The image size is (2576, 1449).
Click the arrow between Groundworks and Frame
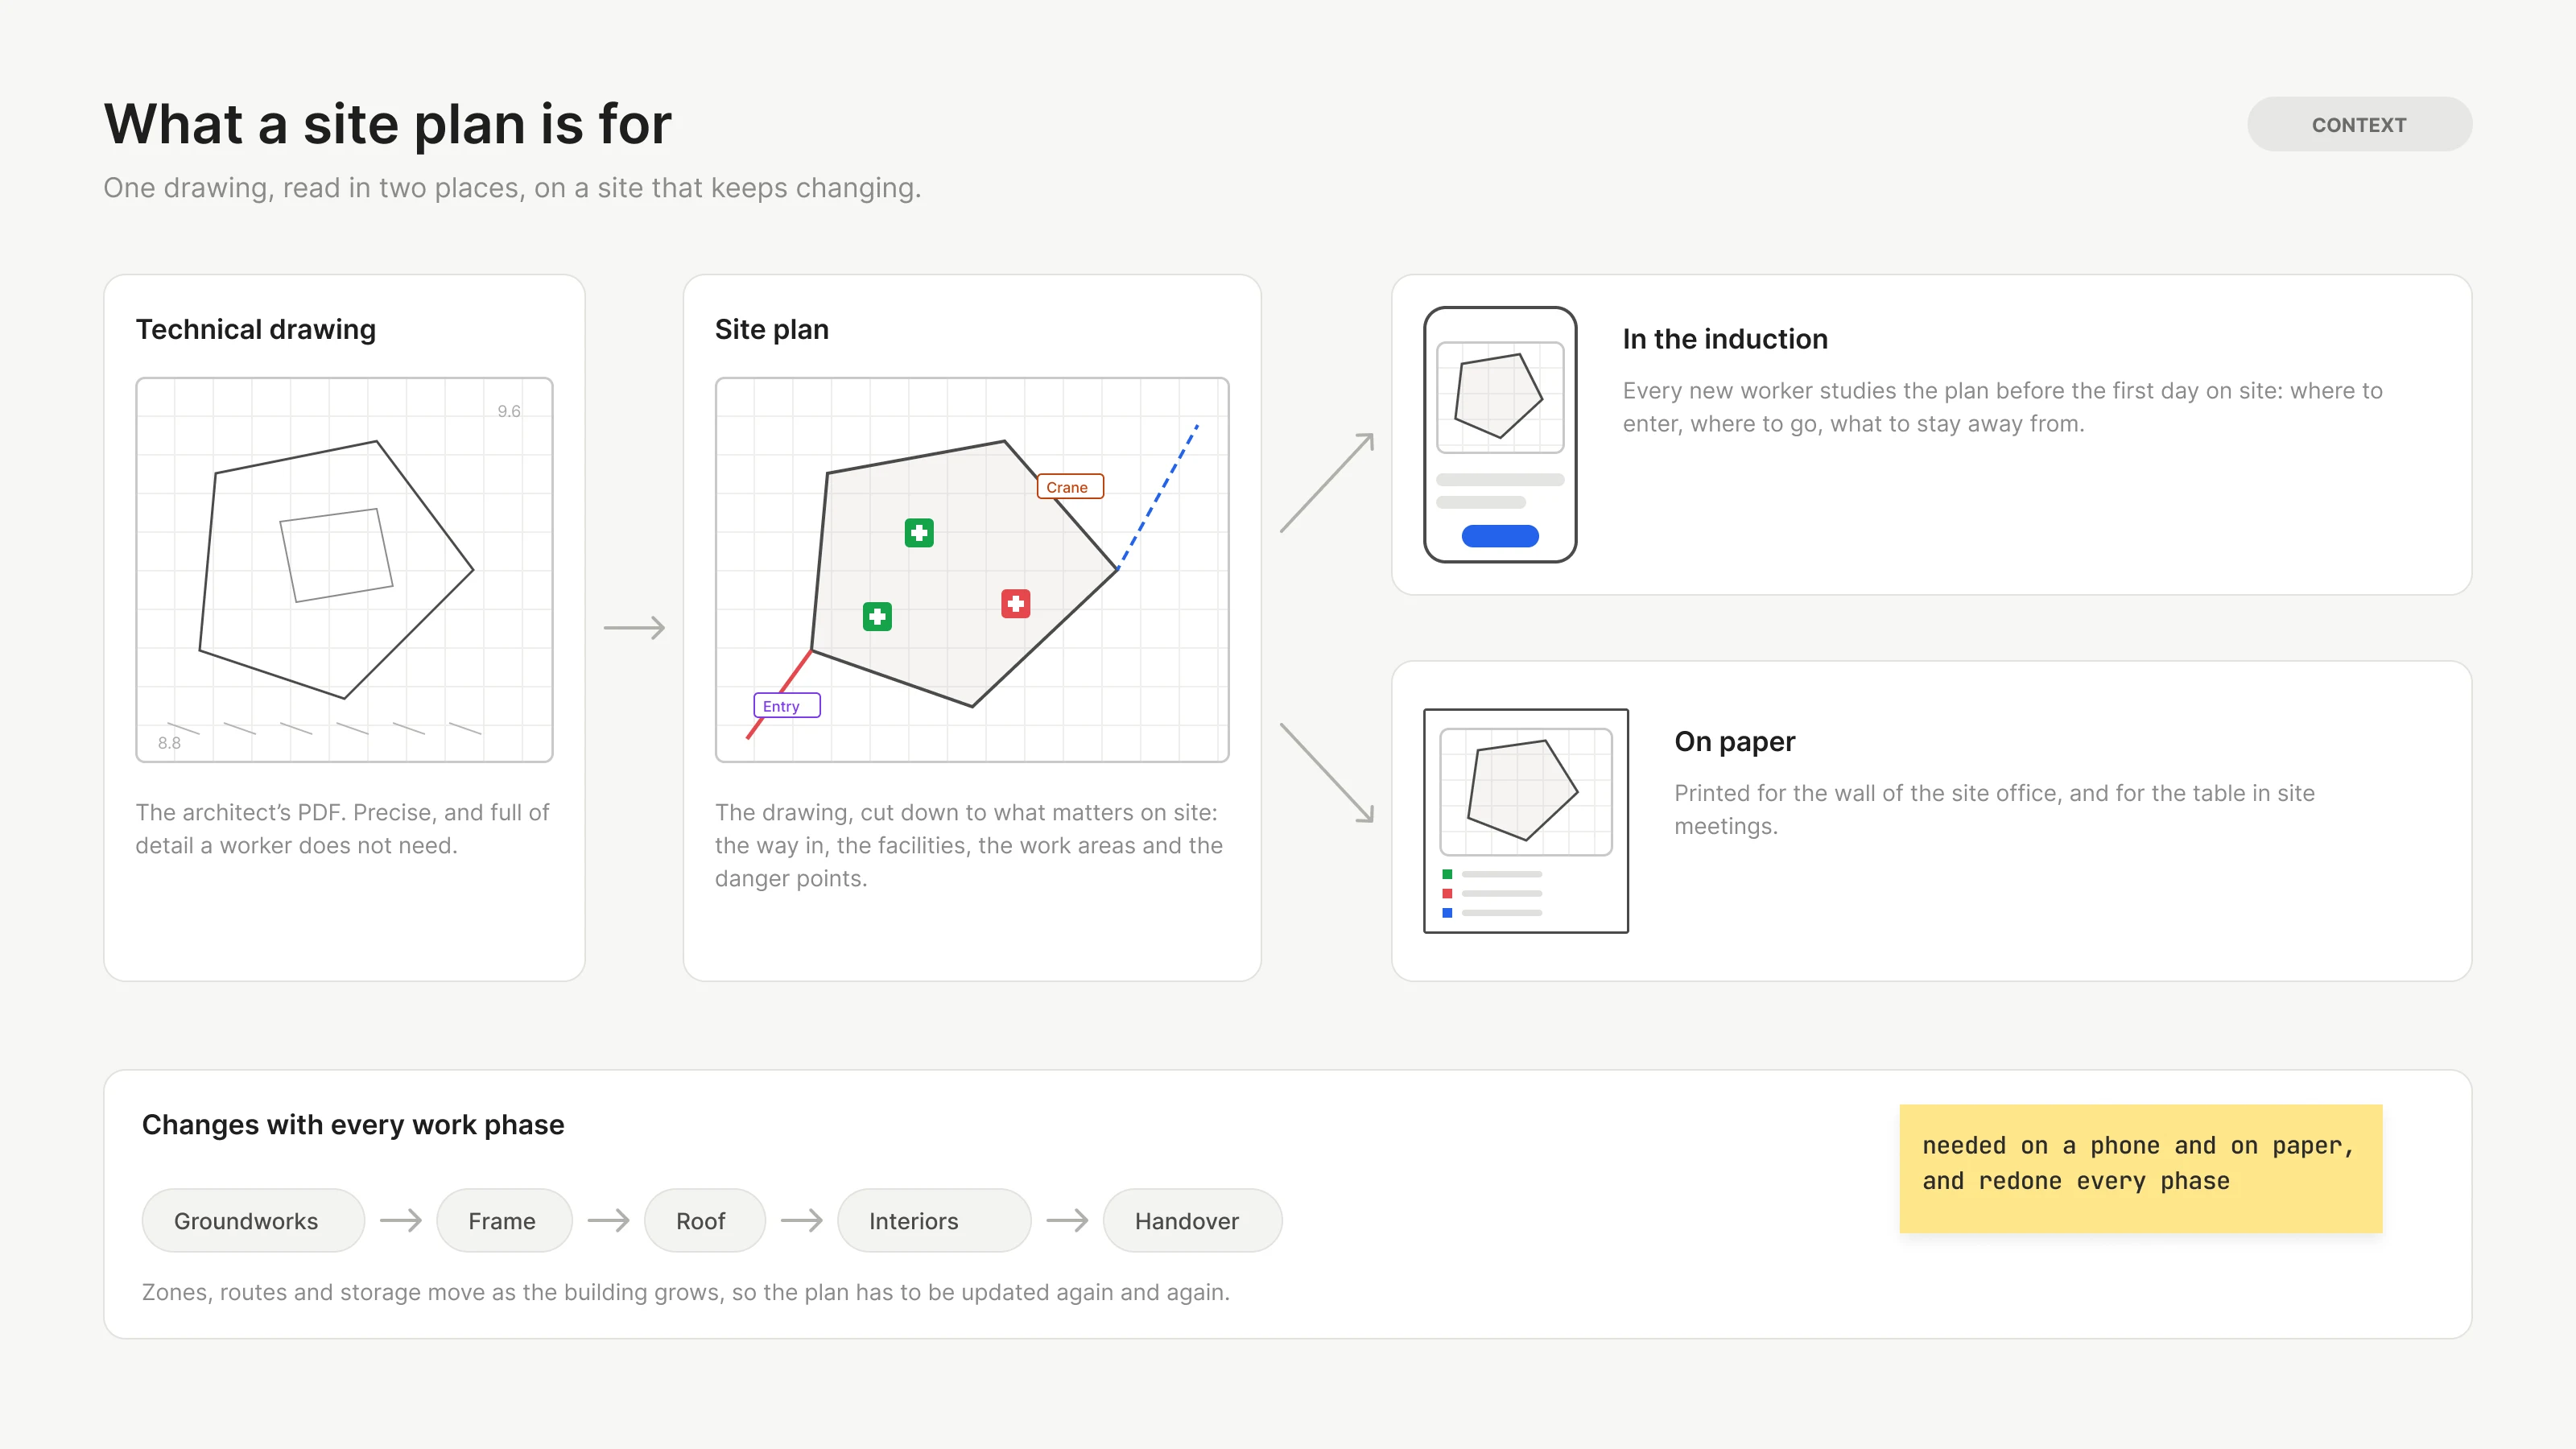point(401,1220)
